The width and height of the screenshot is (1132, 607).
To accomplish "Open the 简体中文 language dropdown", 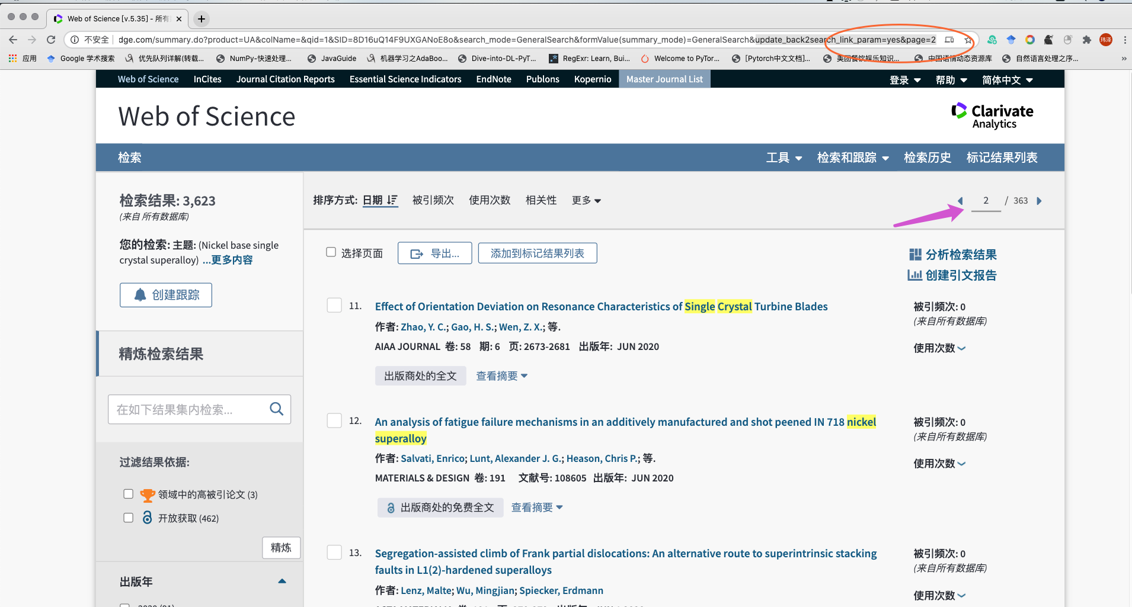I will (x=1007, y=80).
